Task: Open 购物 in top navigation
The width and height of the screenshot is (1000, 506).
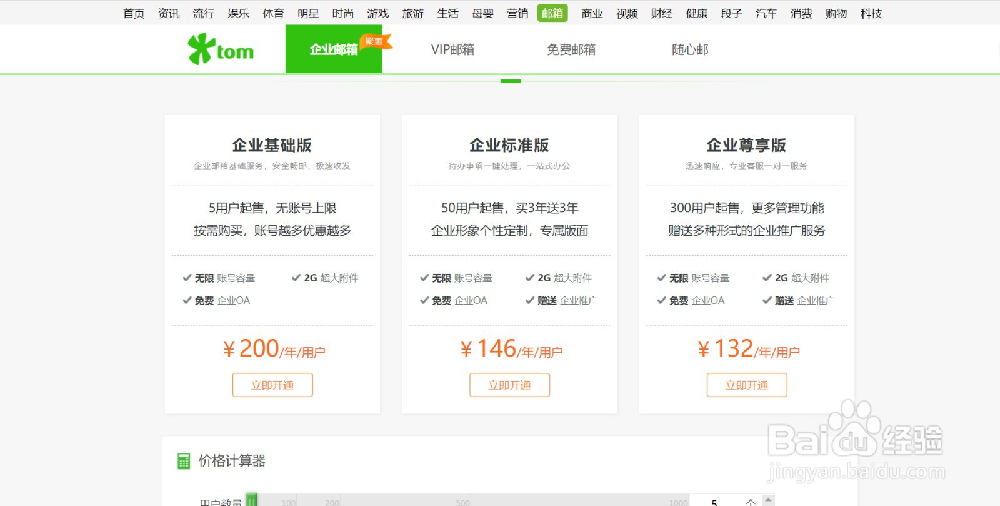Action: (836, 13)
